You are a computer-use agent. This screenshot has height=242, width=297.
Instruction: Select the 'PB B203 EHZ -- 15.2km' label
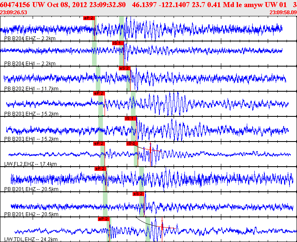click(x=31, y=114)
